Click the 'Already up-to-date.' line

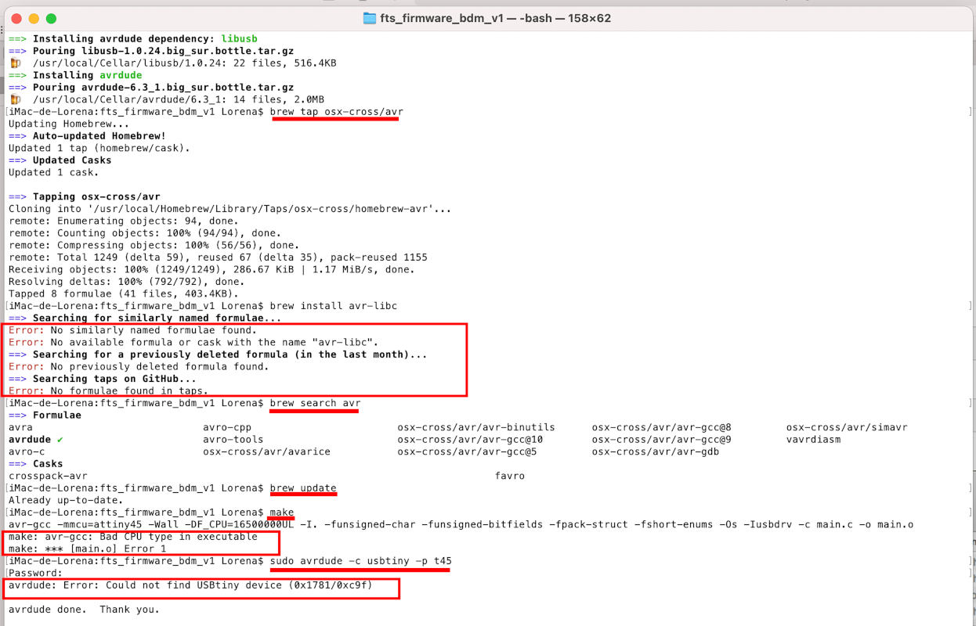click(x=66, y=500)
